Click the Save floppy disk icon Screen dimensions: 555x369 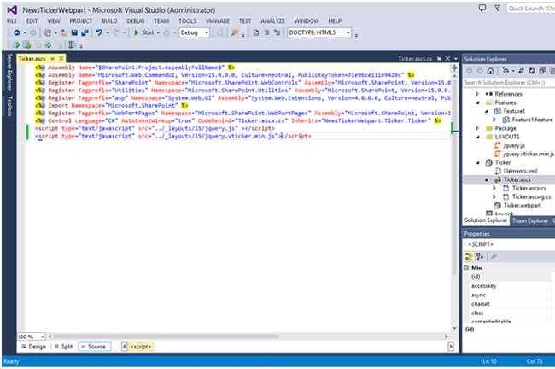coord(74,32)
